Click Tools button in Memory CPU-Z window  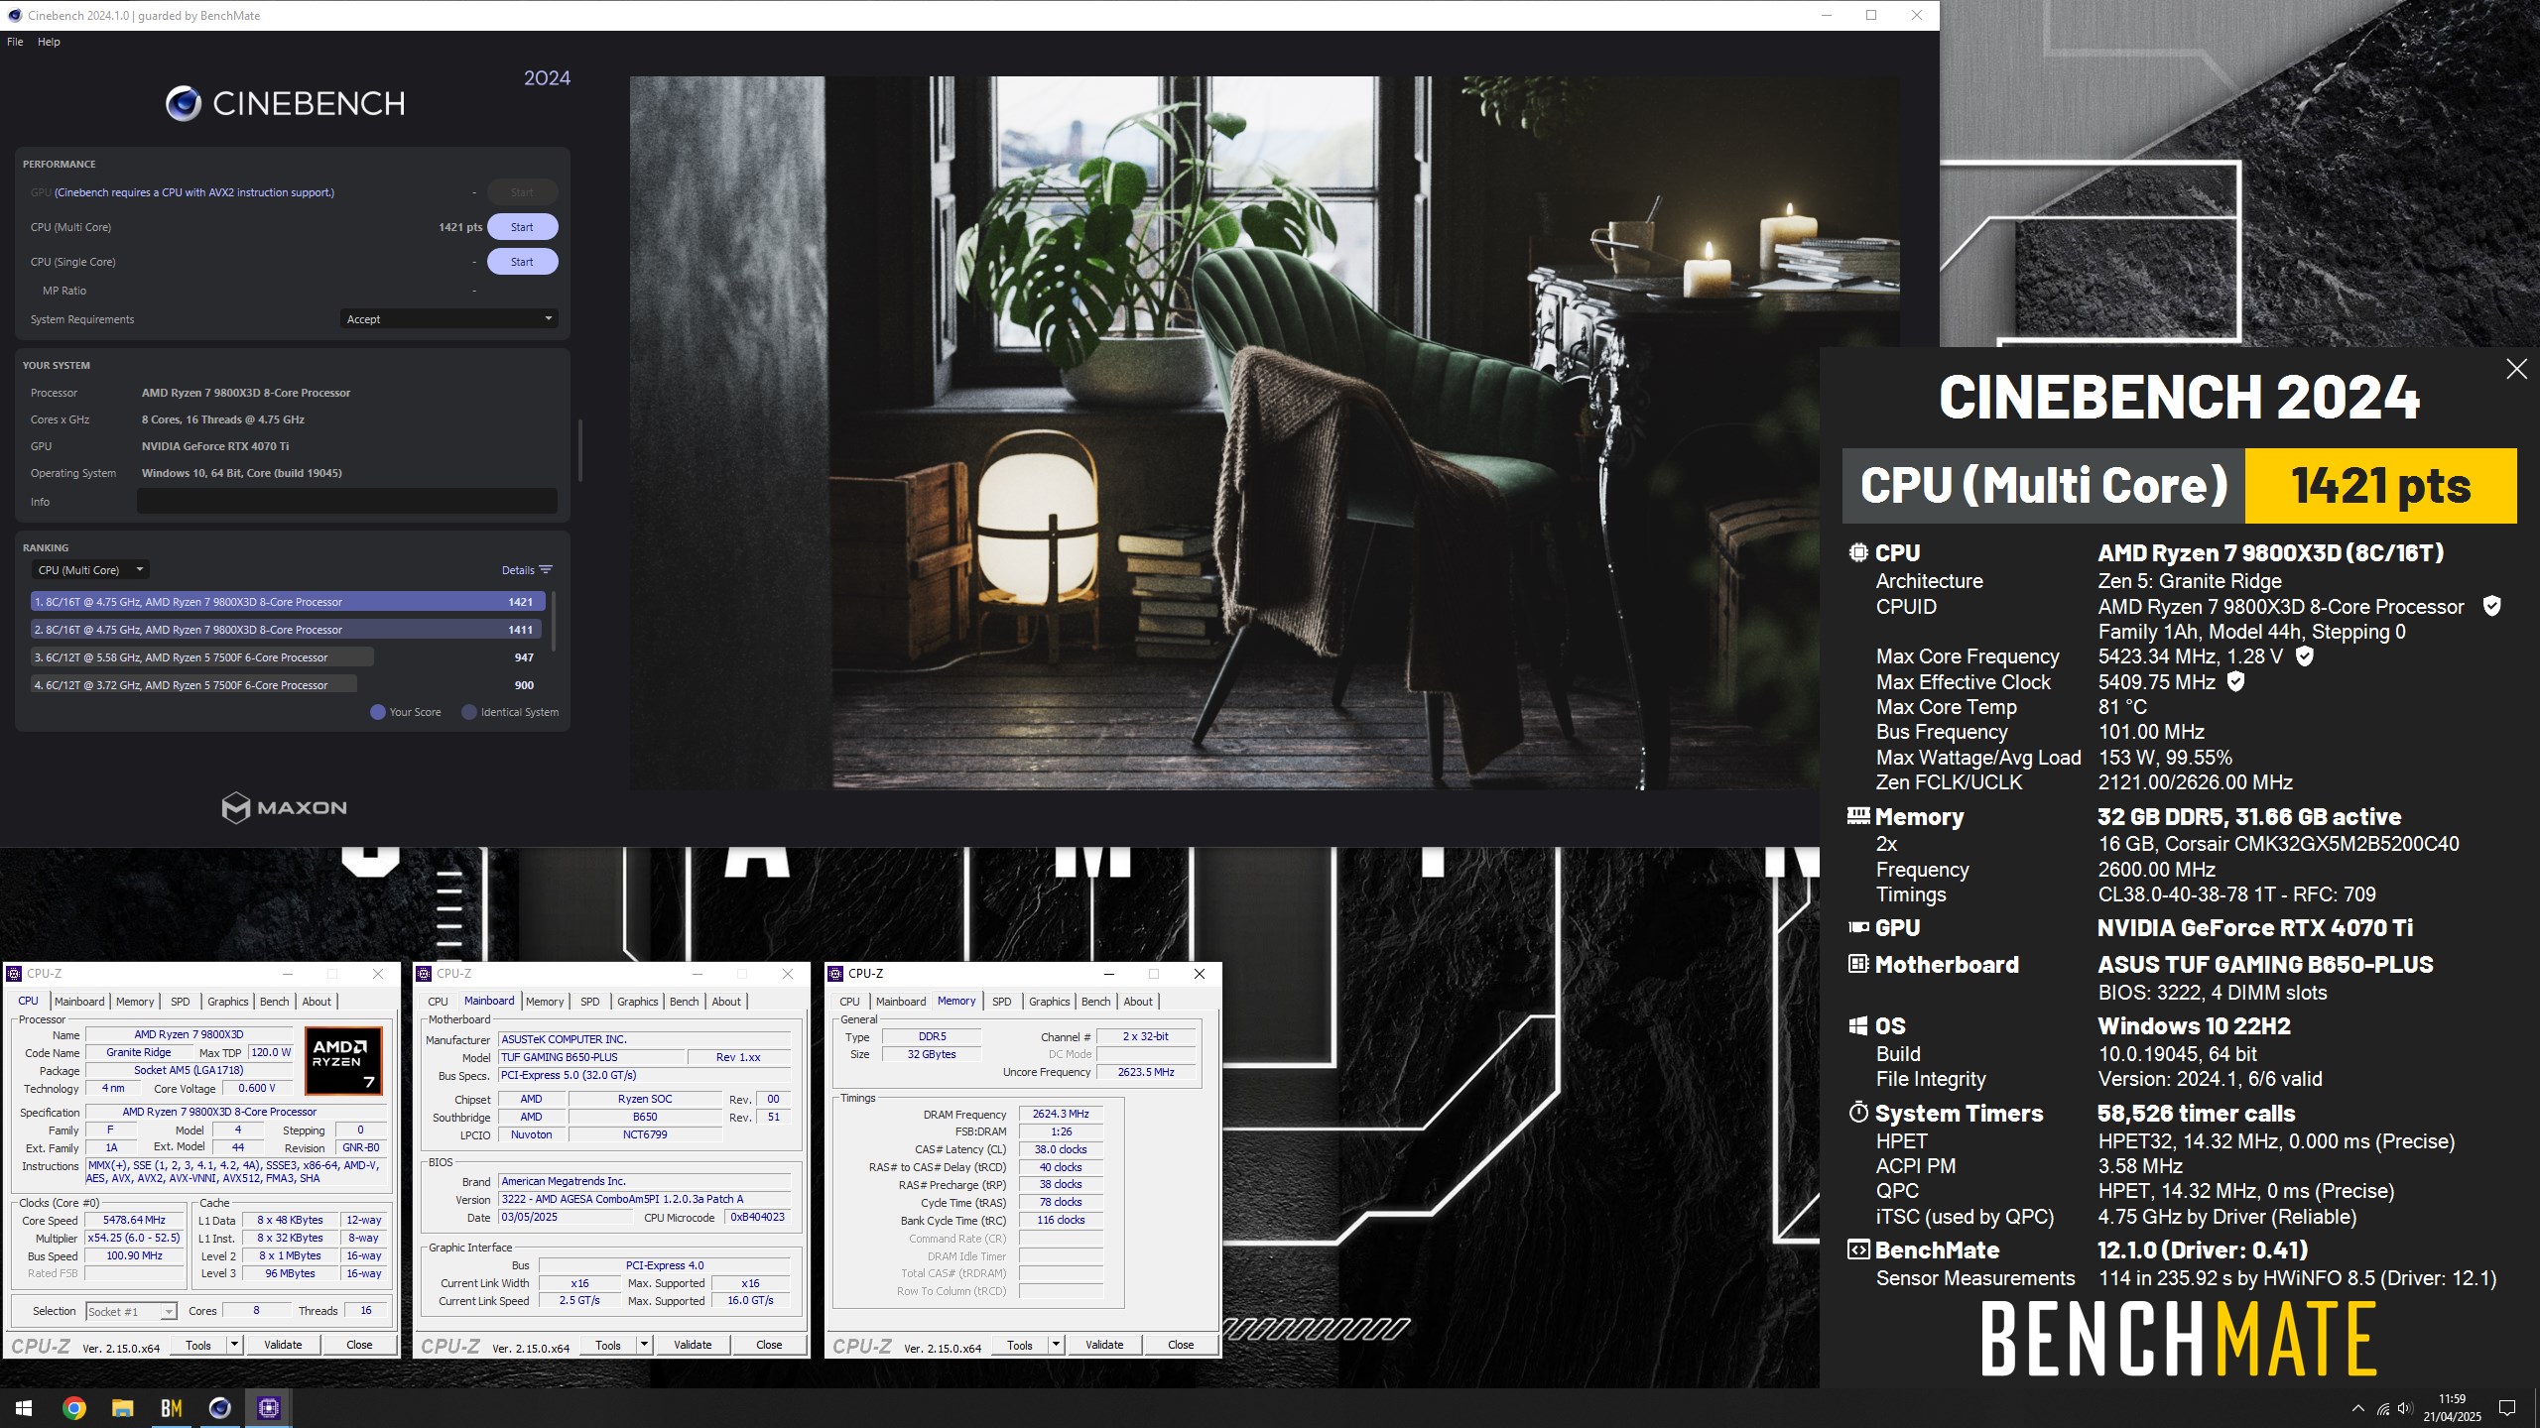tap(1020, 1345)
